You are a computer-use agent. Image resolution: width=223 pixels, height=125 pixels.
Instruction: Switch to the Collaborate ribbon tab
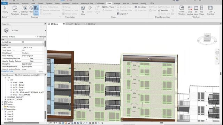[x=100, y=3]
